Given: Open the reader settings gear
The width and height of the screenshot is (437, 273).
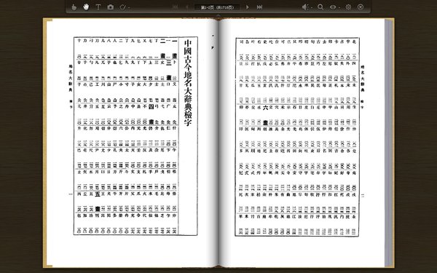Looking at the screenshot, I should tap(348, 7).
